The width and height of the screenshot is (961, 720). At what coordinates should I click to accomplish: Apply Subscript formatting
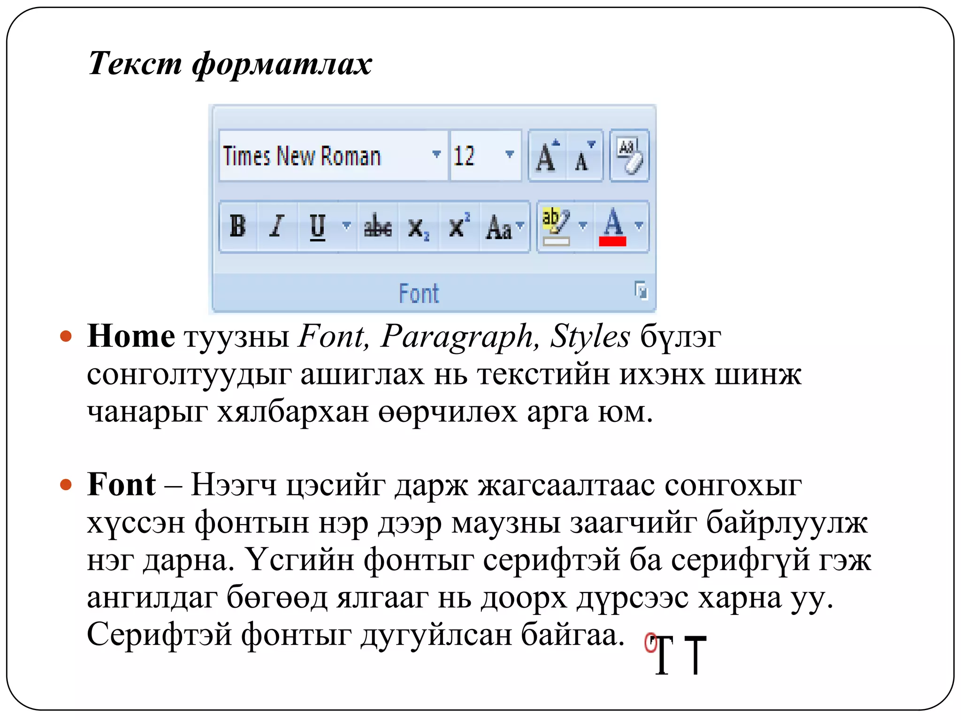coord(418,228)
